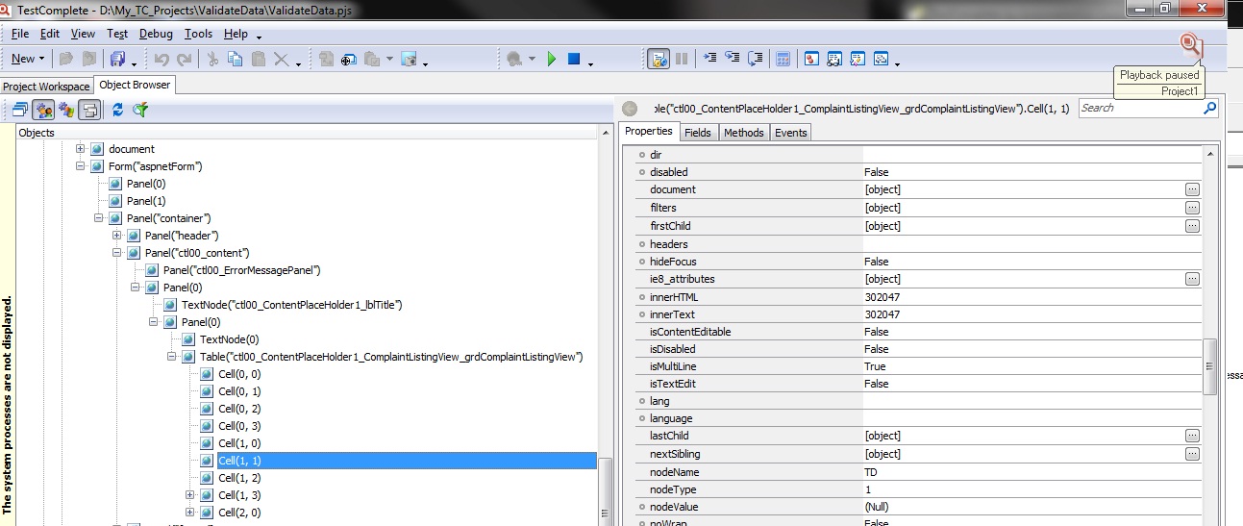Click the green Run playback button
The height and width of the screenshot is (526, 1243).
(552, 60)
